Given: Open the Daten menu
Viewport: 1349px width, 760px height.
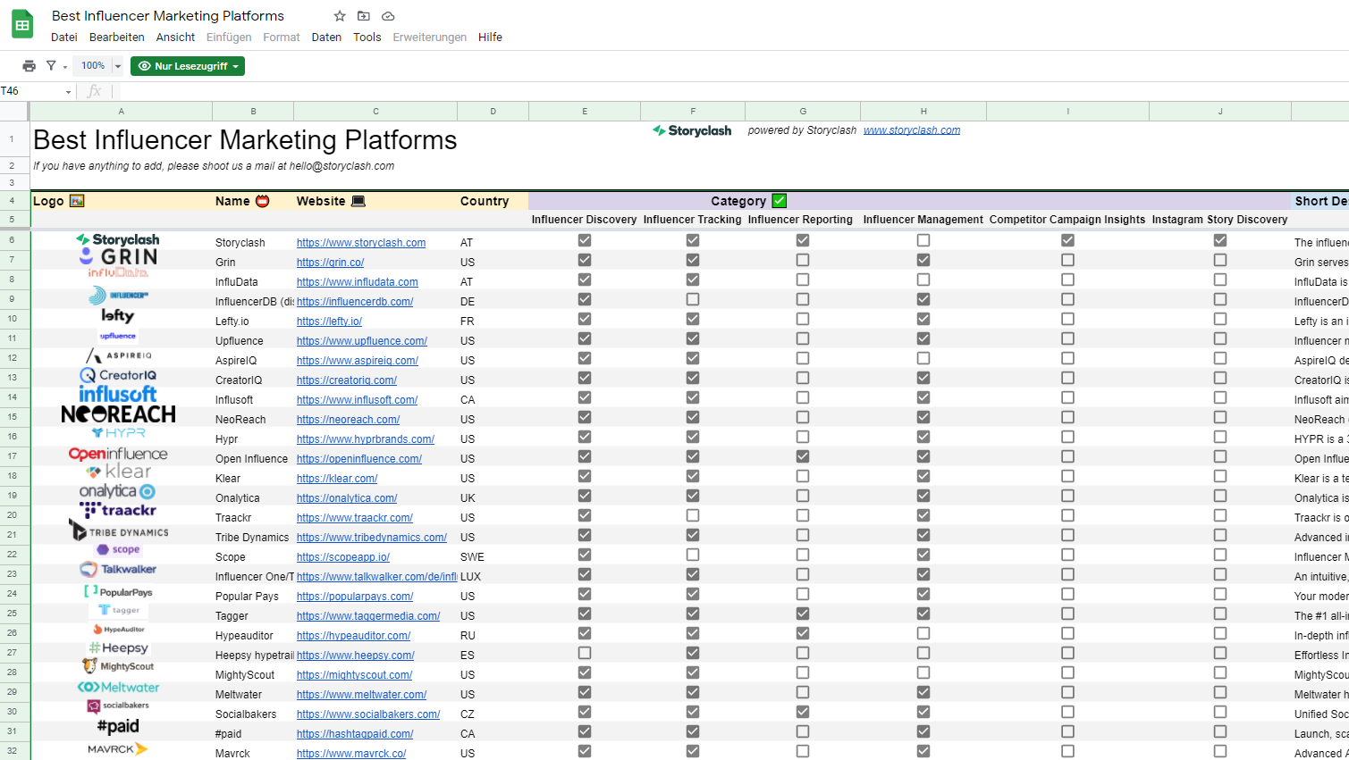Looking at the screenshot, I should point(326,38).
